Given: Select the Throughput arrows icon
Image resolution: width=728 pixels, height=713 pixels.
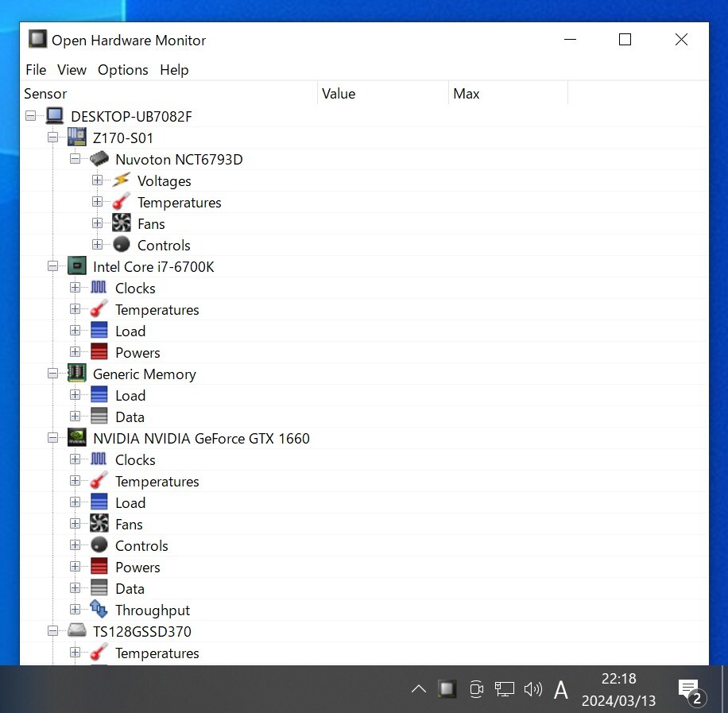Looking at the screenshot, I should click(99, 610).
